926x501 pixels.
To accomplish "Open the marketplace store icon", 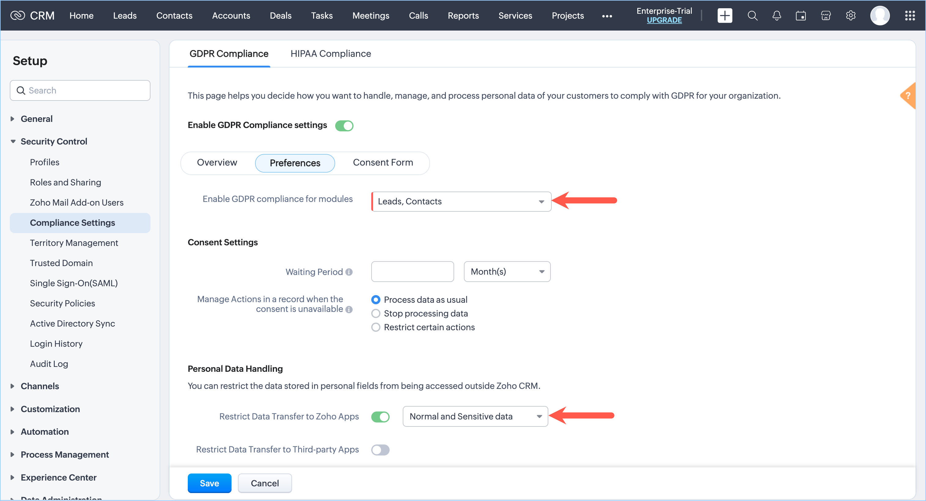I will [x=826, y=16].
